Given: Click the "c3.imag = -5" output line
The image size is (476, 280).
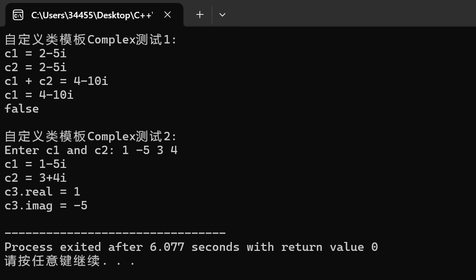Looking at the screenshot, I should [46, 205].
